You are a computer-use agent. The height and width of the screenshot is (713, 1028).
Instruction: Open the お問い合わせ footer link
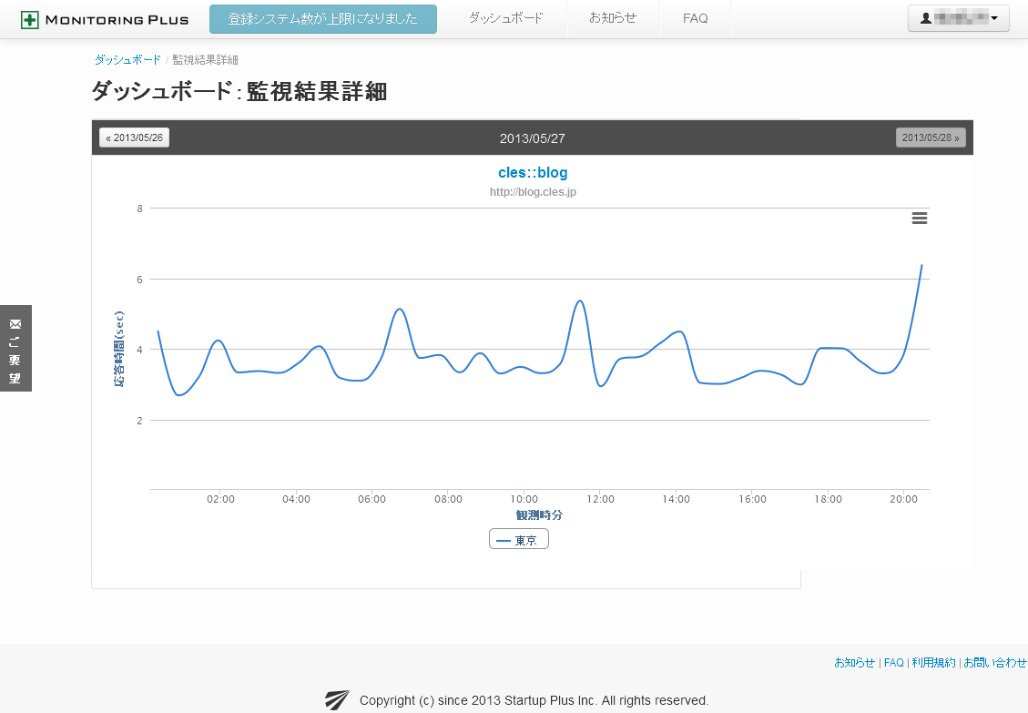tap(994, 663)
